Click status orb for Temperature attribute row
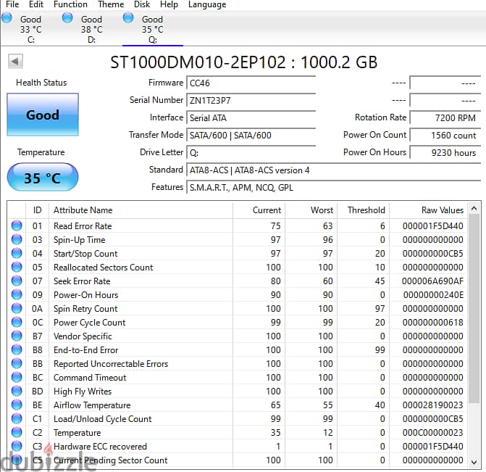This screenshot has height=472, width=486. 17,432
